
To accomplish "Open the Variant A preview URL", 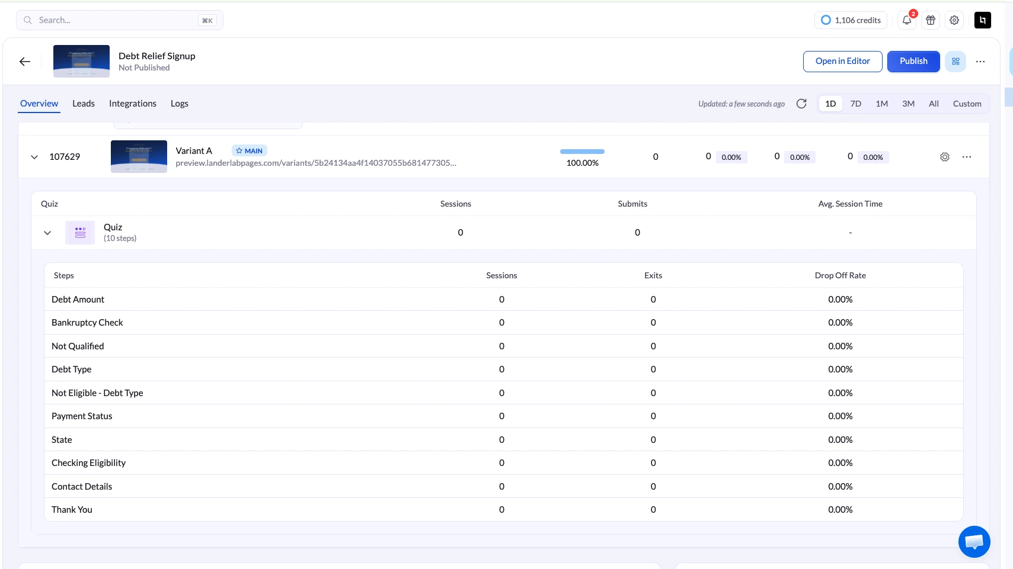I will (316, 163).
